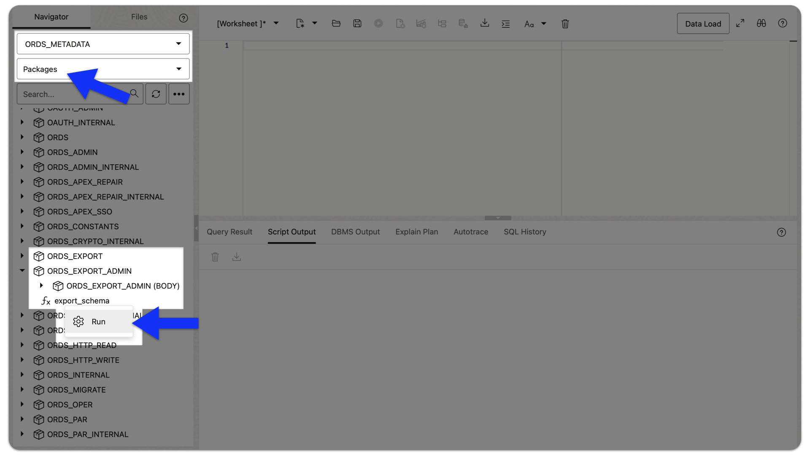This screenshot has height=455, width=810.
Task: Expand the worksheet to full screen
Action: coord(740,23)
